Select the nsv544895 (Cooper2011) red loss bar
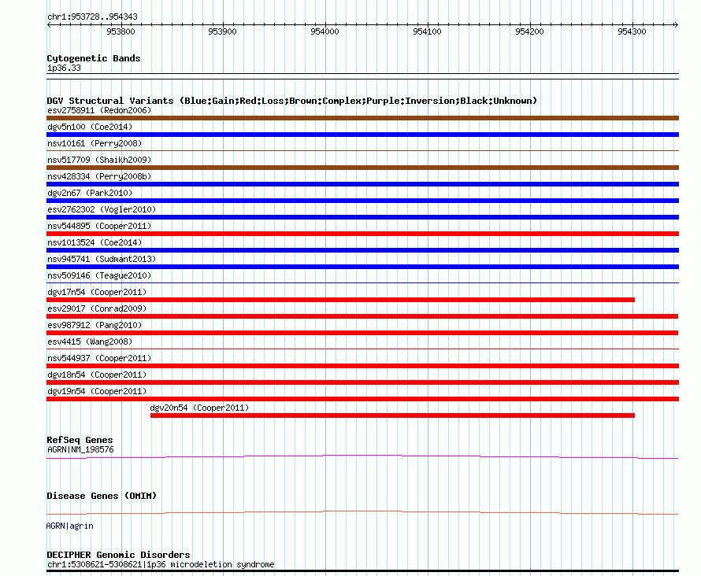 click(x=362, y=234)
